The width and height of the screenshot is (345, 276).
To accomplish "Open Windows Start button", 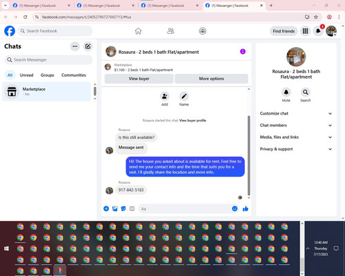I will (x=6, y=248).
